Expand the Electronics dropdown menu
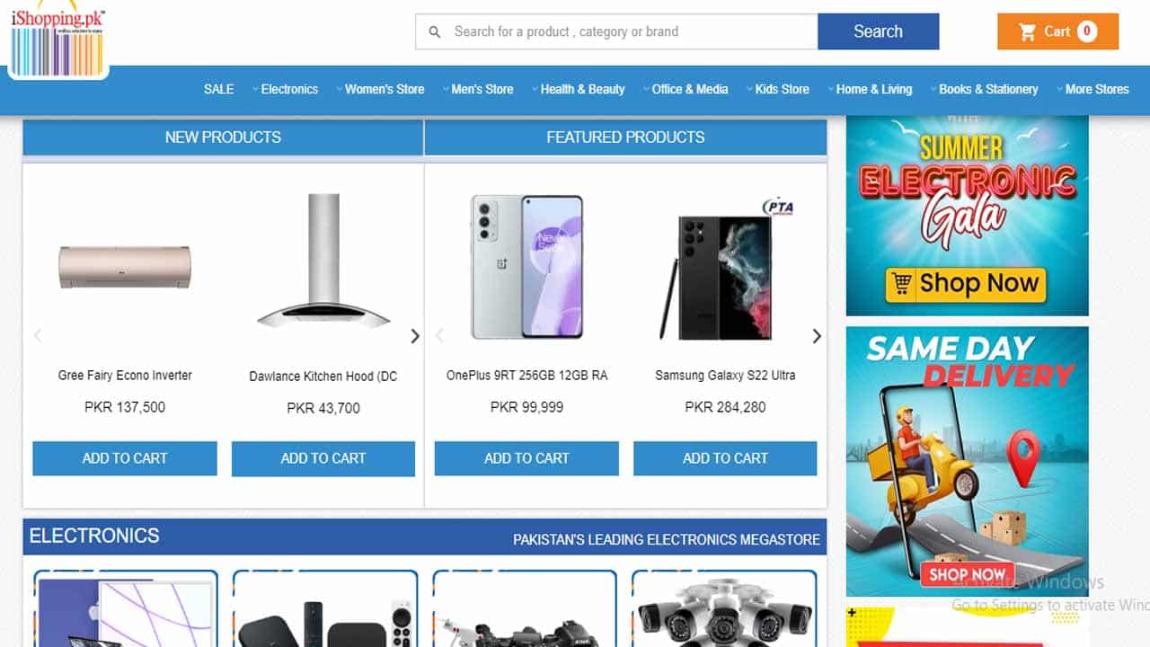The image size is (1150, 647). (285, 89)
